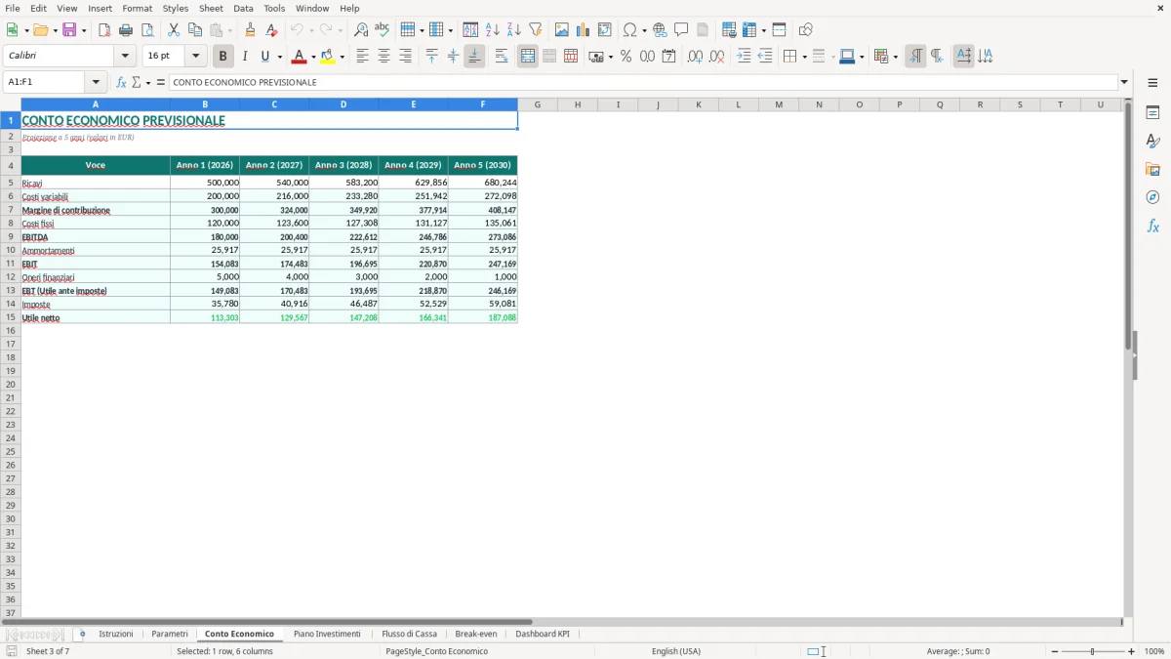Copy the selected cells

[x=195, y=30]
